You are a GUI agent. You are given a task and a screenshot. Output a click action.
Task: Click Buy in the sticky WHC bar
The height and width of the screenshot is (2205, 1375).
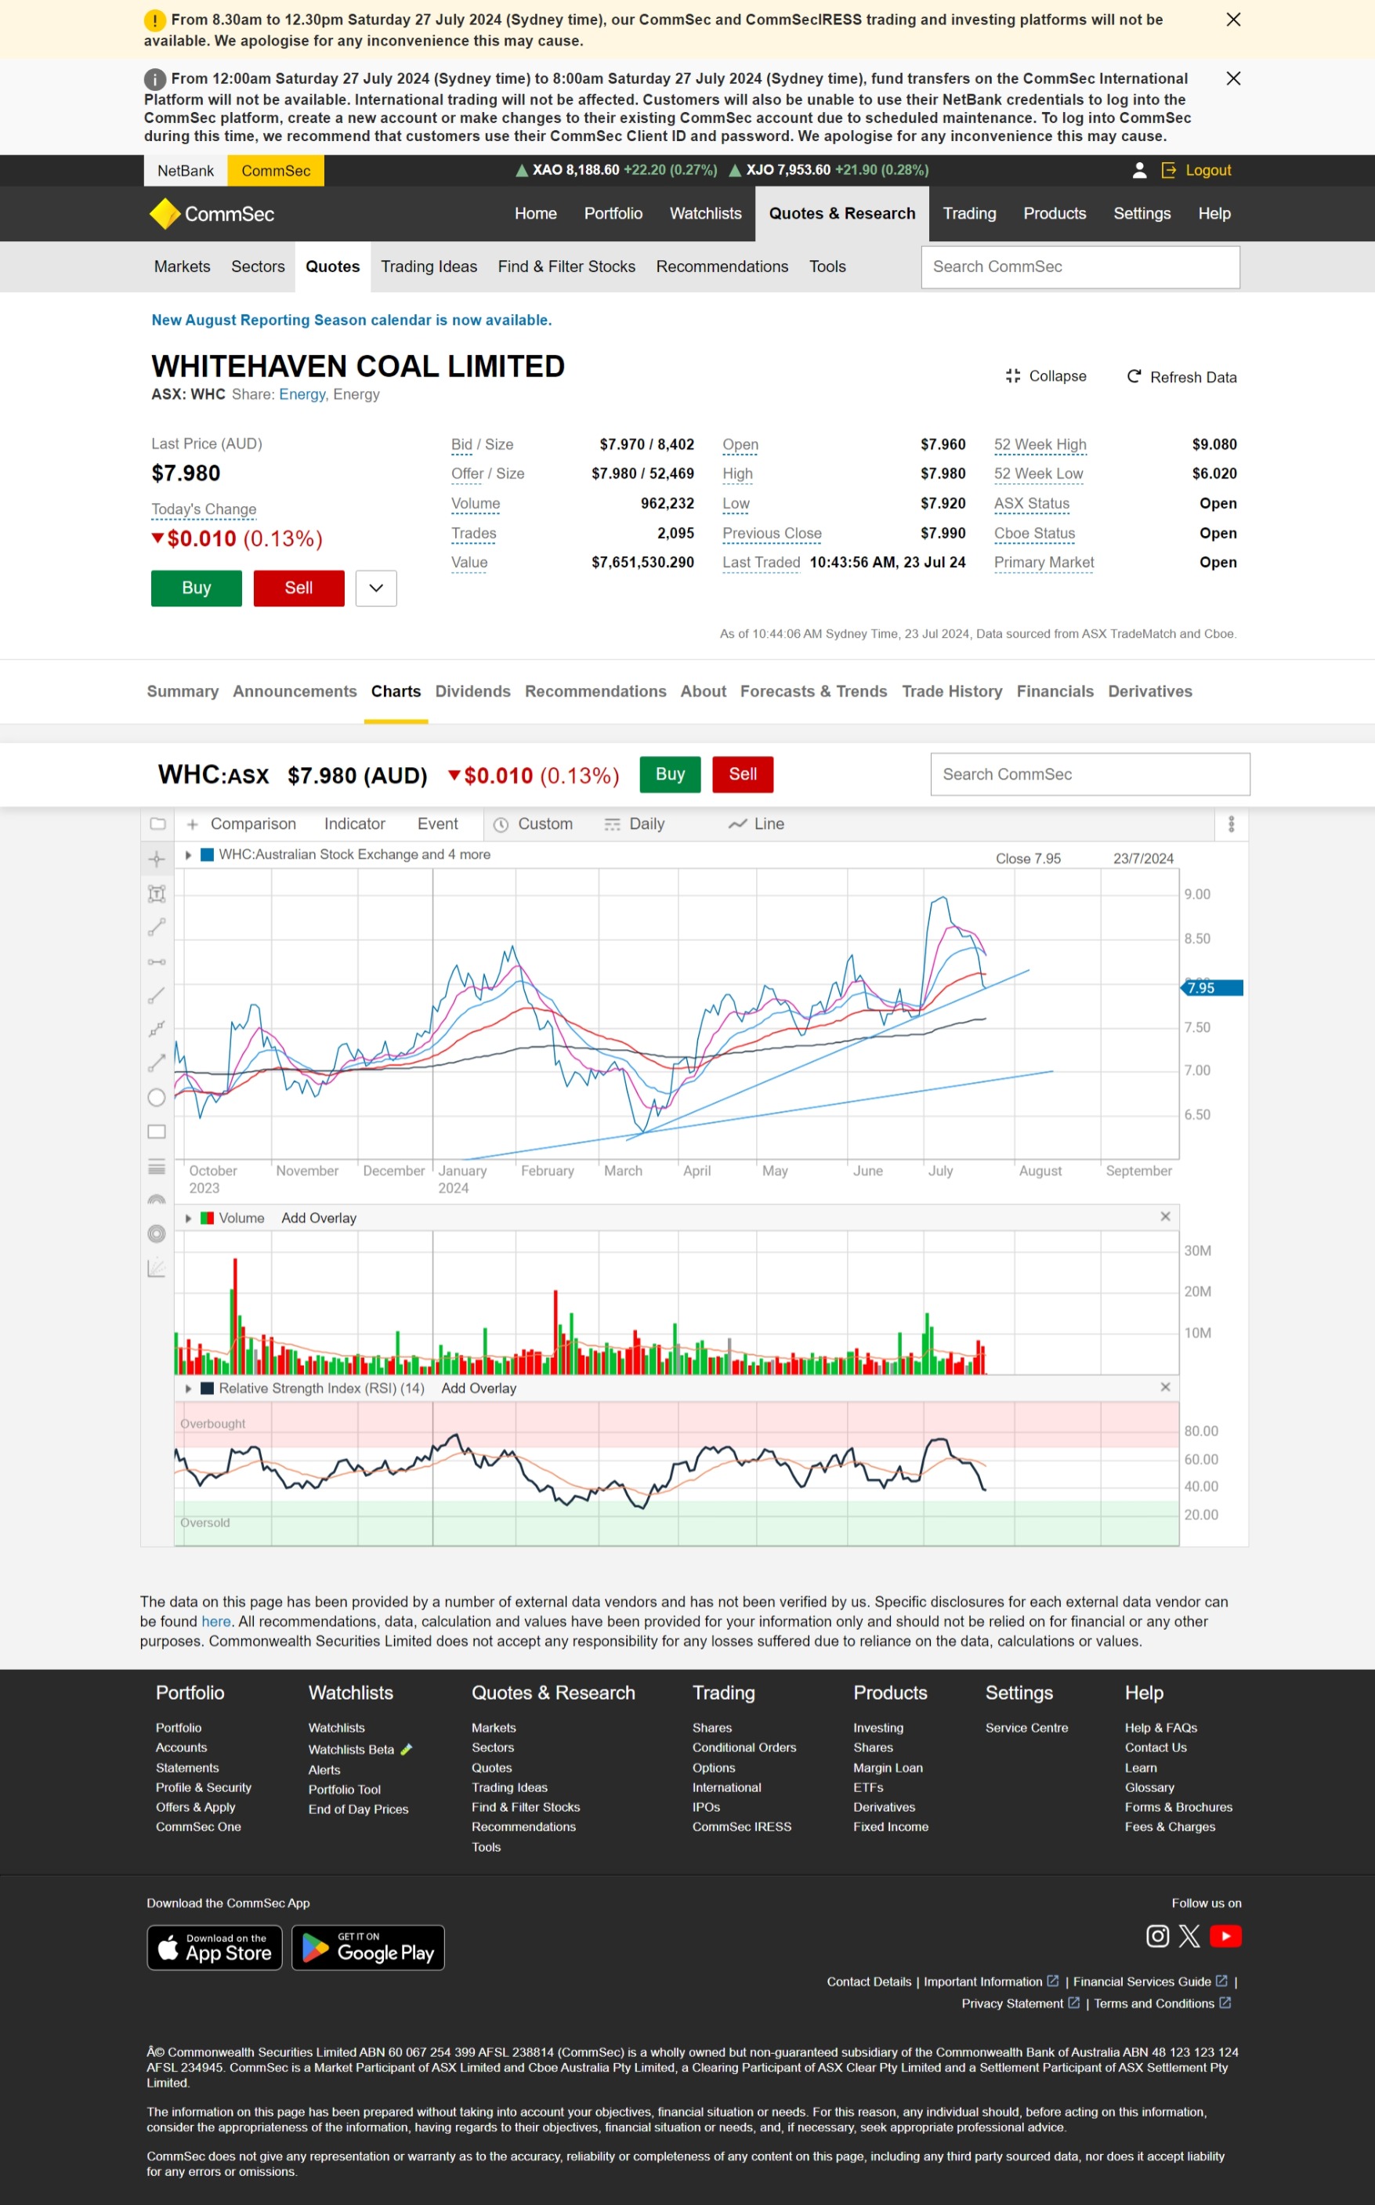click(670, 775)
